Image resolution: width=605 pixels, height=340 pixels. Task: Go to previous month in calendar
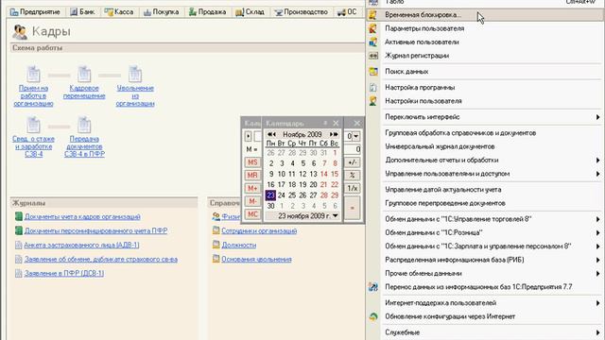pyautogui.click(x=274, y=134)
